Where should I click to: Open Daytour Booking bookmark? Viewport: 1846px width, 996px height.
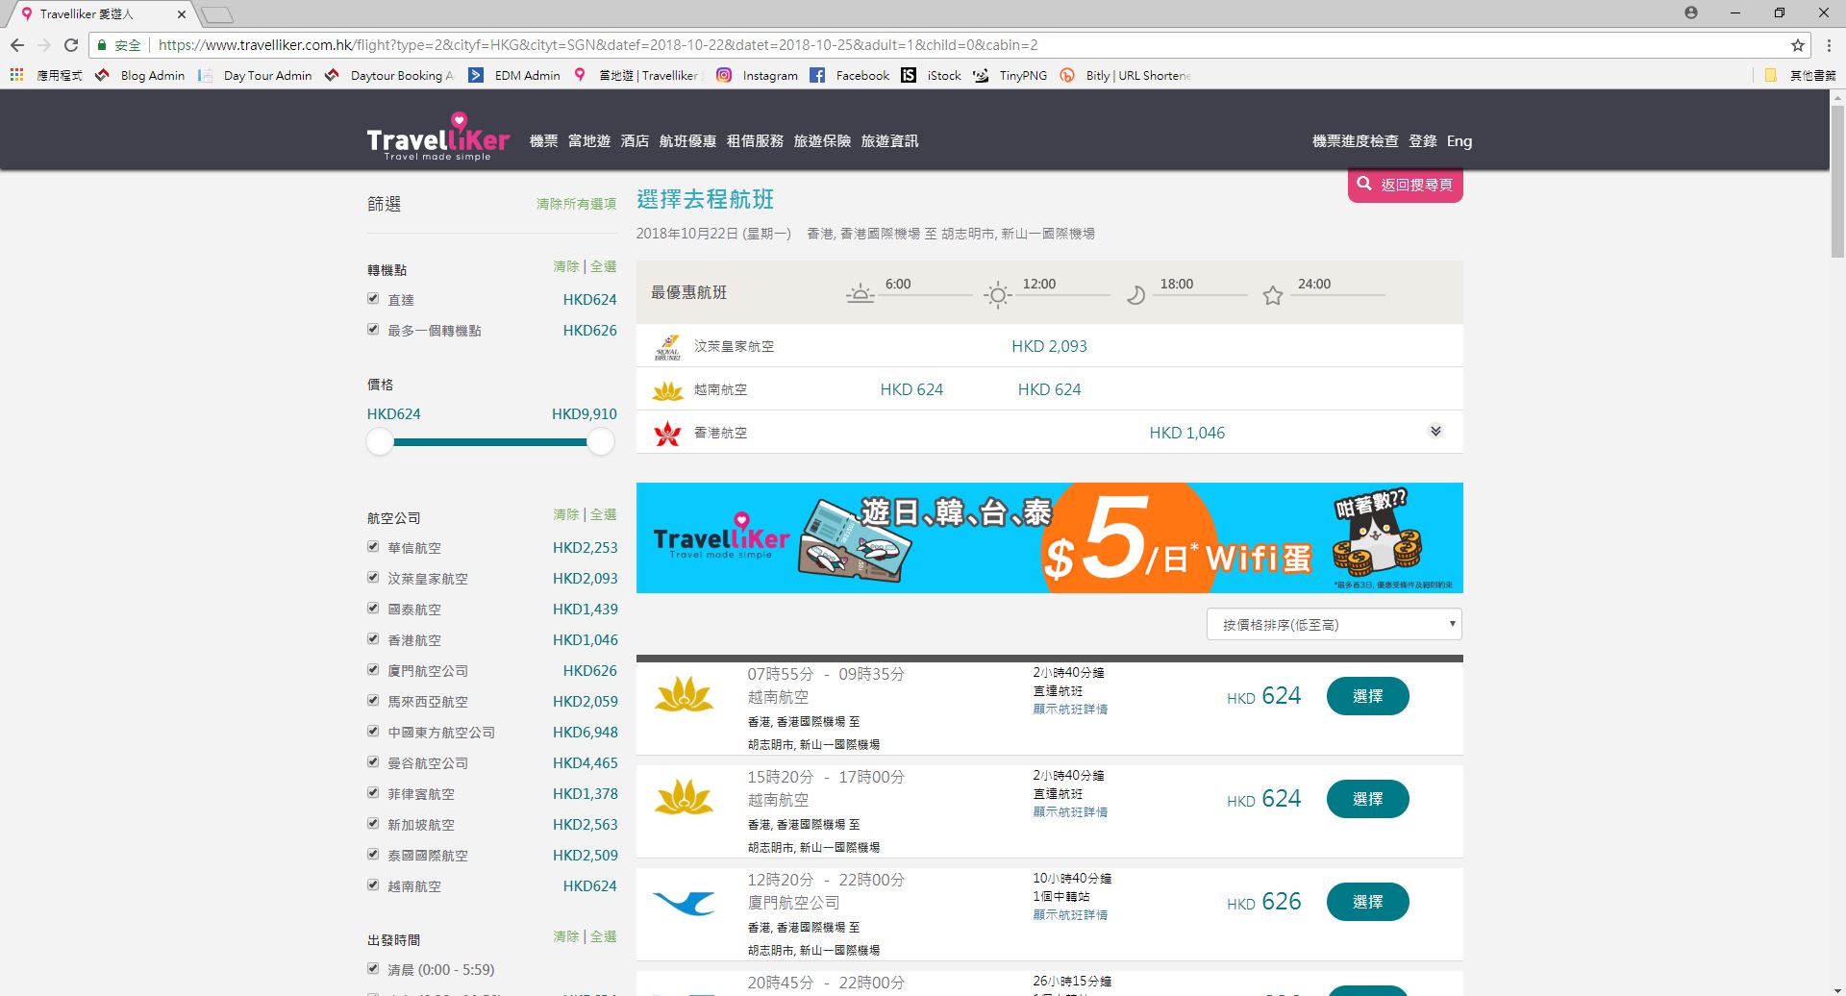pyautogui.click(x=389, y=75)
